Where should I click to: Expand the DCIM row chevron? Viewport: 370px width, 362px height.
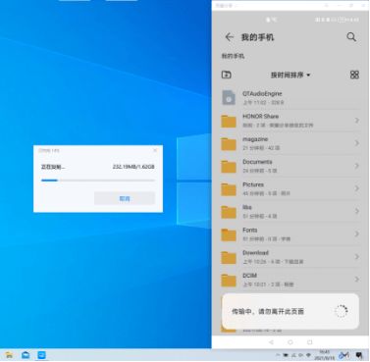[356, 280]
